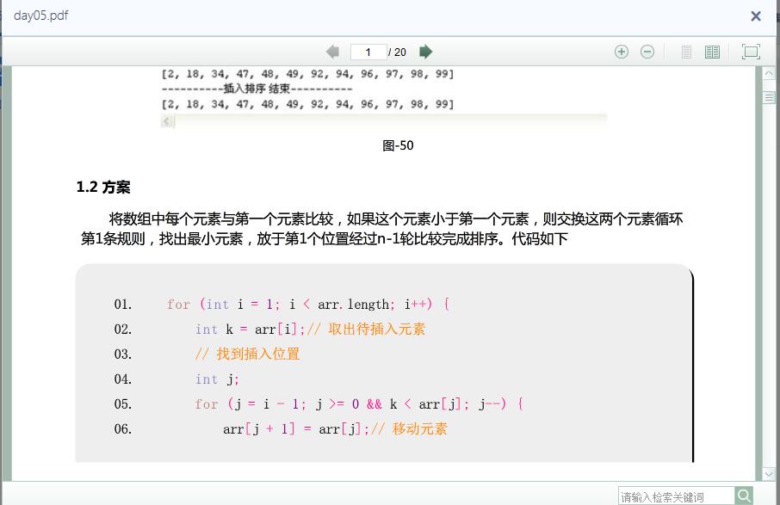The image size is (780, 505).
Task: Click the vertical scrollbar up arrow
Action: [769, 74]
